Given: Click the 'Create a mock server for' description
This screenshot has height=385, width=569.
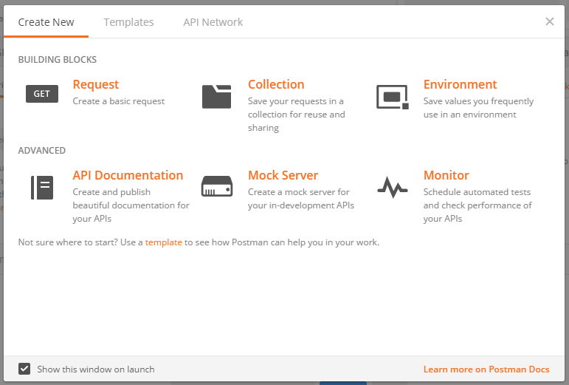Looking at the screenshot, I should click(x=301, y=199).
